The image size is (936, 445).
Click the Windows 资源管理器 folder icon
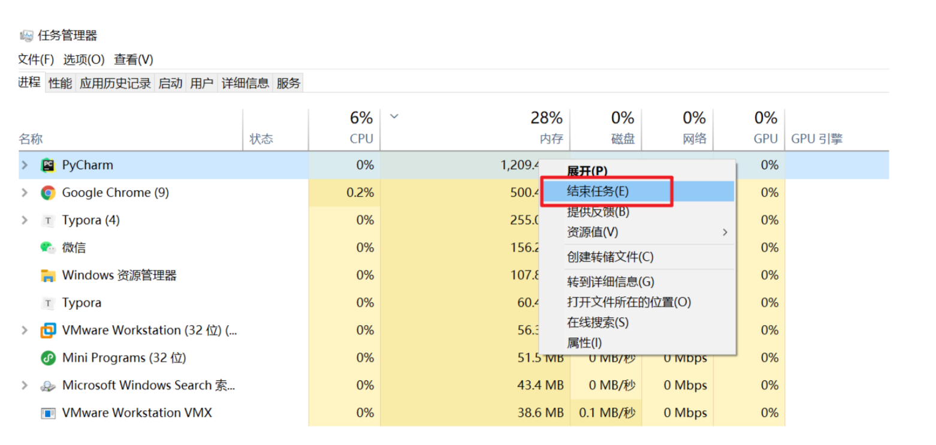[48, 275]
